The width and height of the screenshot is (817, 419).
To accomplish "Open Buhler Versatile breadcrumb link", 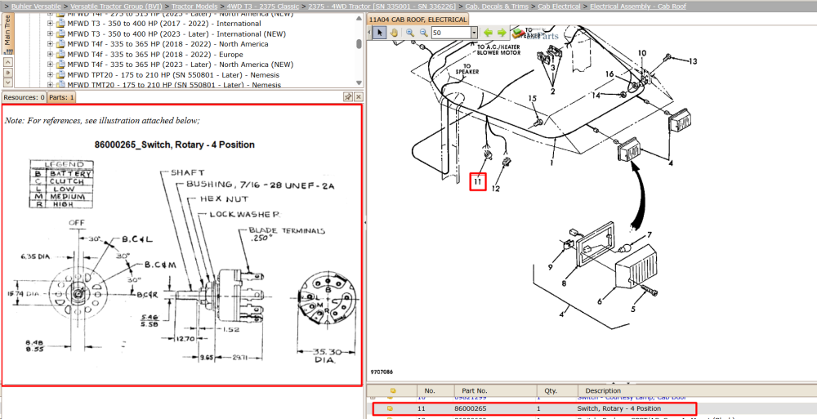I will click(35, 7).
